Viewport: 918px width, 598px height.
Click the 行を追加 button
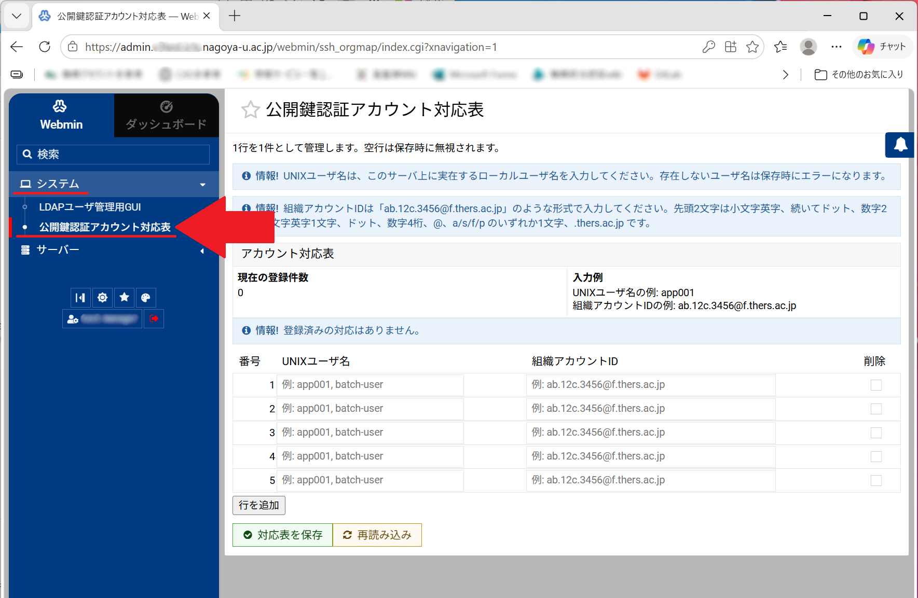259,505
